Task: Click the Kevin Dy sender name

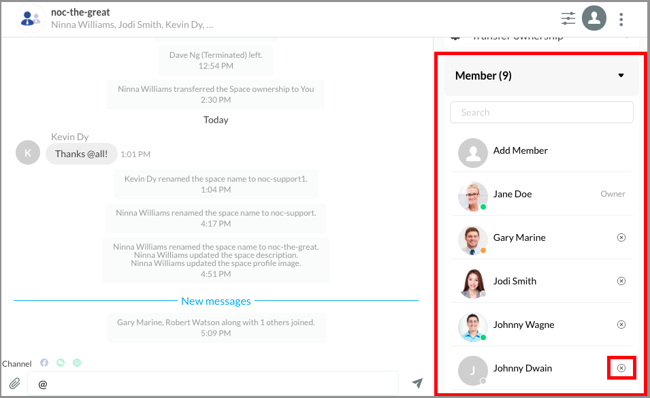Action: [69, 137]
